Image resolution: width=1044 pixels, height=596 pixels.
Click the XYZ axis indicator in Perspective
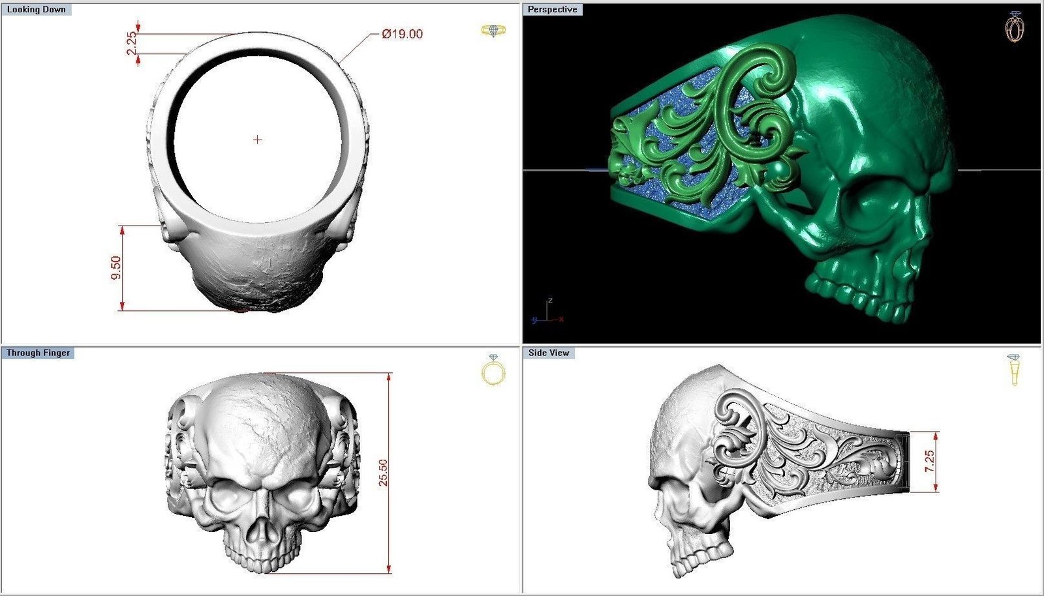click(x=548, y=313)
